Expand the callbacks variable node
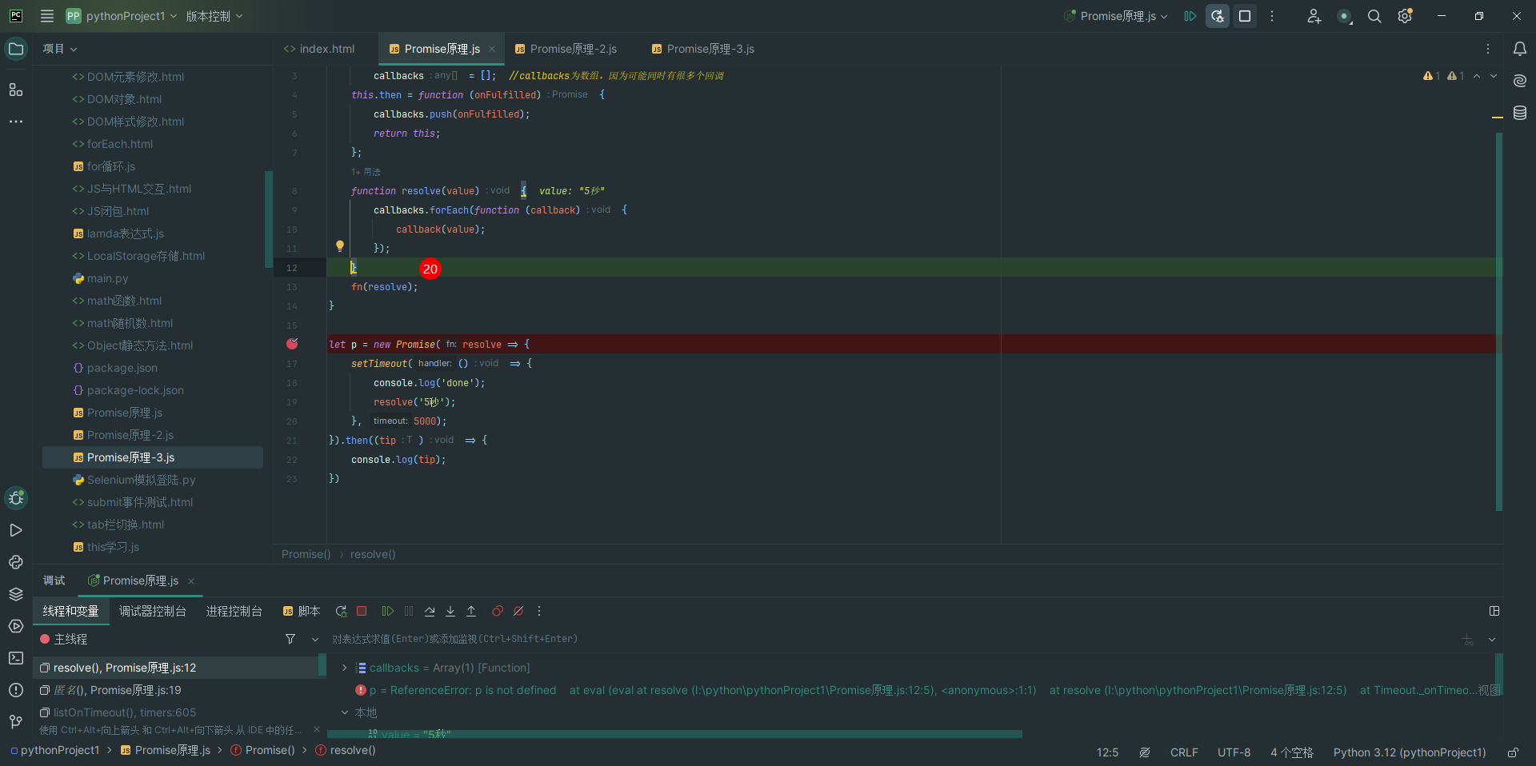This screenshot has width=1536, height=766. click(x=345, y=668)
